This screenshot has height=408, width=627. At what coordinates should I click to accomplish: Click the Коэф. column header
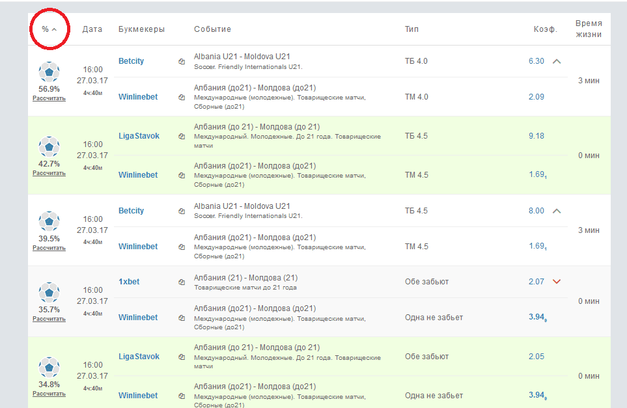click(545, 29)
